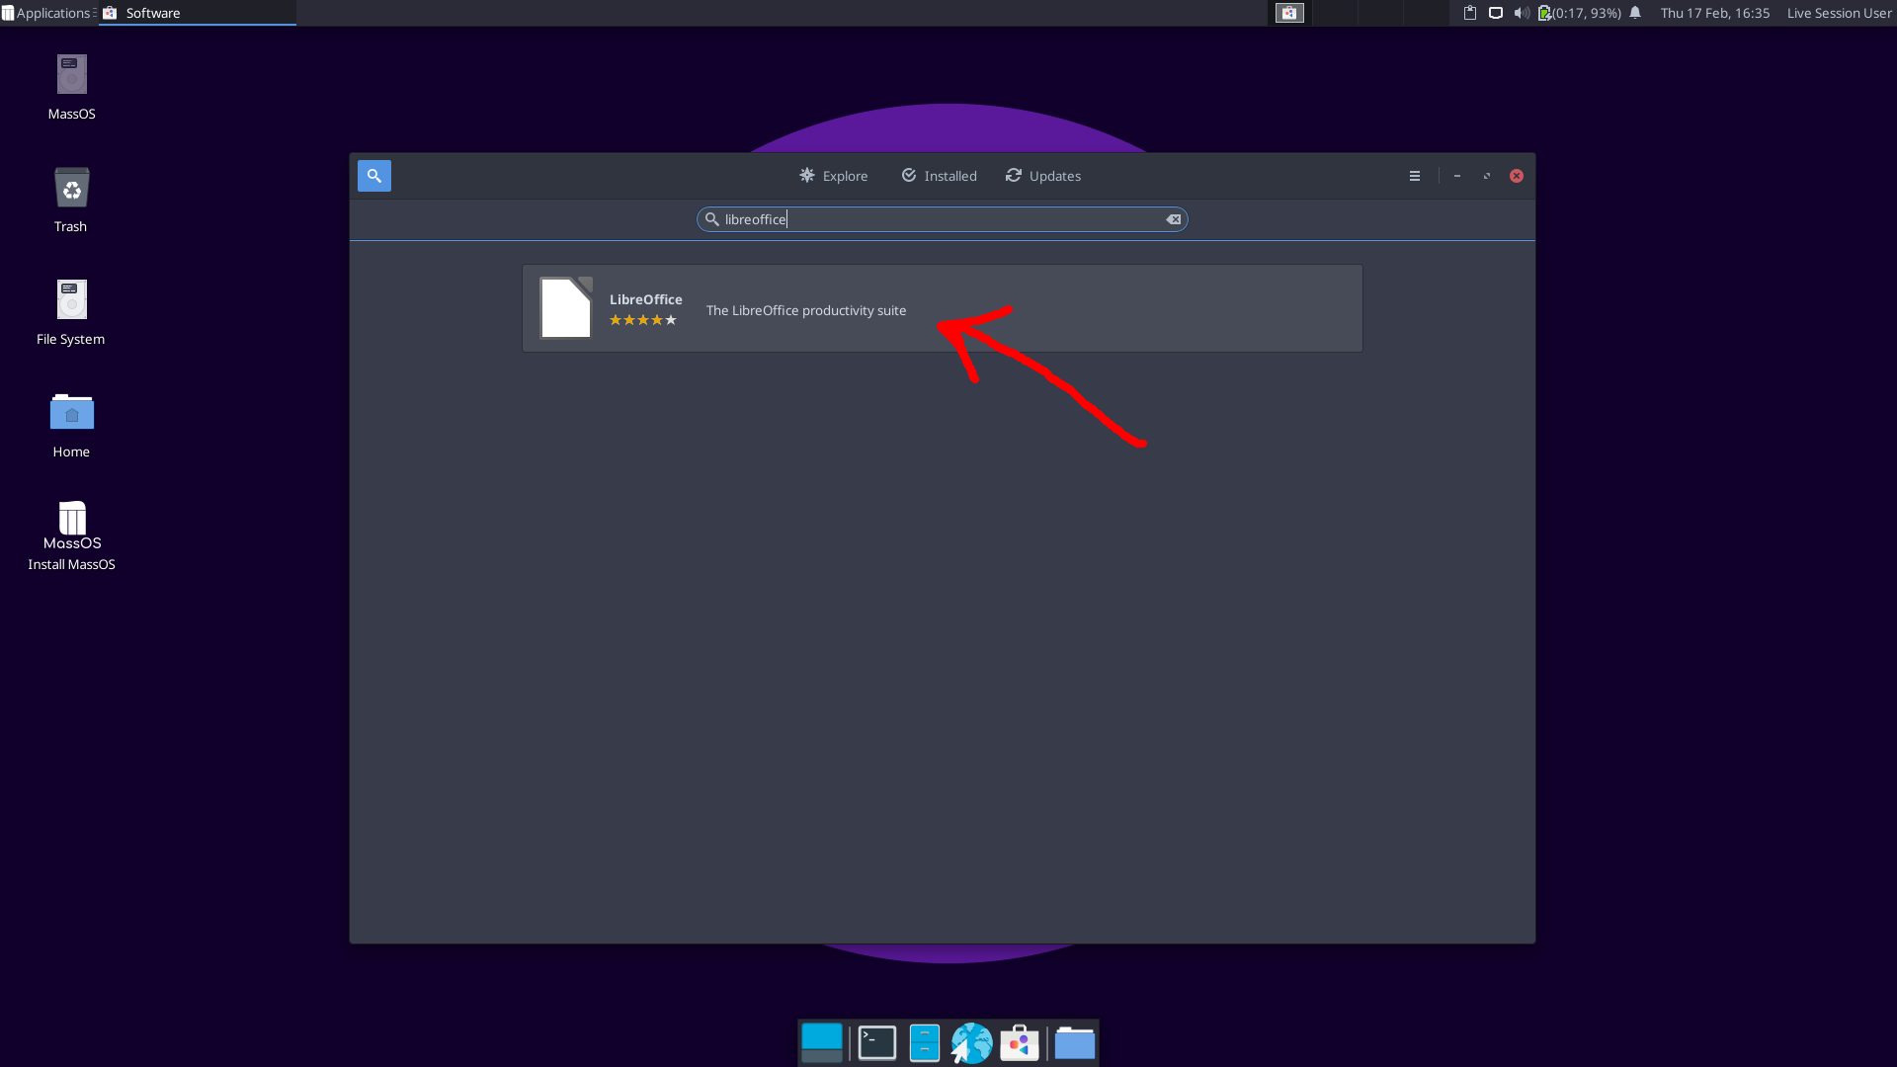Open the Applications menu

tap(47, 13)
